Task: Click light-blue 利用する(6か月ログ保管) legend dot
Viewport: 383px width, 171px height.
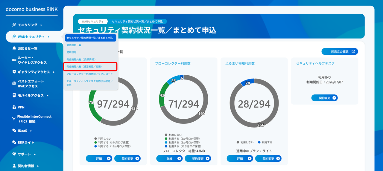Action: 166,143
